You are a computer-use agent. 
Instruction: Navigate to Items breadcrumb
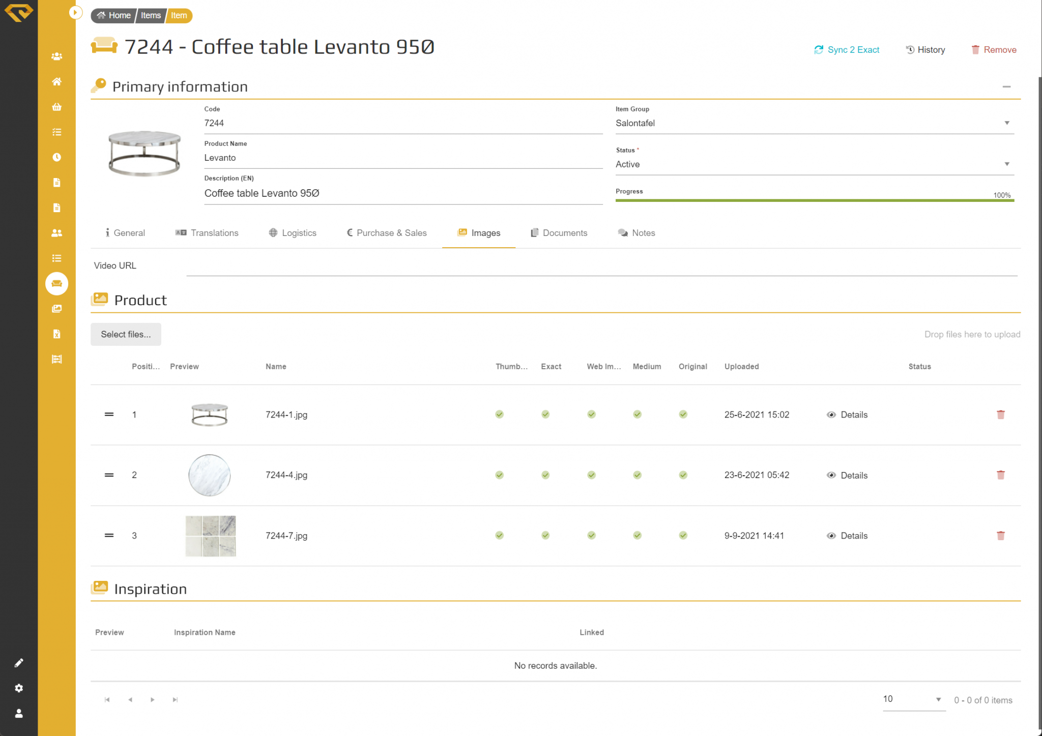[x=151, y=15]
